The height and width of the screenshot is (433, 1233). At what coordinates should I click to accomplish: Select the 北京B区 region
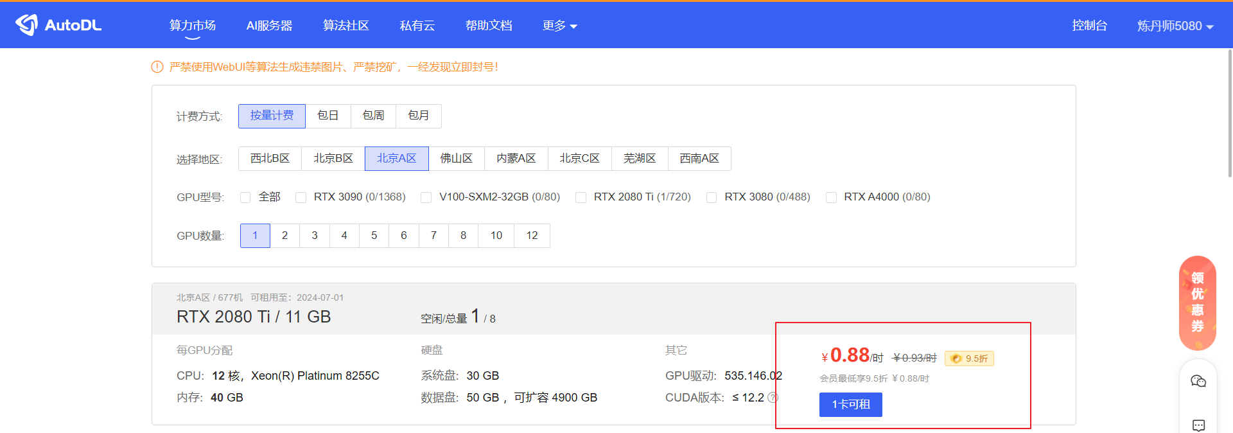point(333,159)
